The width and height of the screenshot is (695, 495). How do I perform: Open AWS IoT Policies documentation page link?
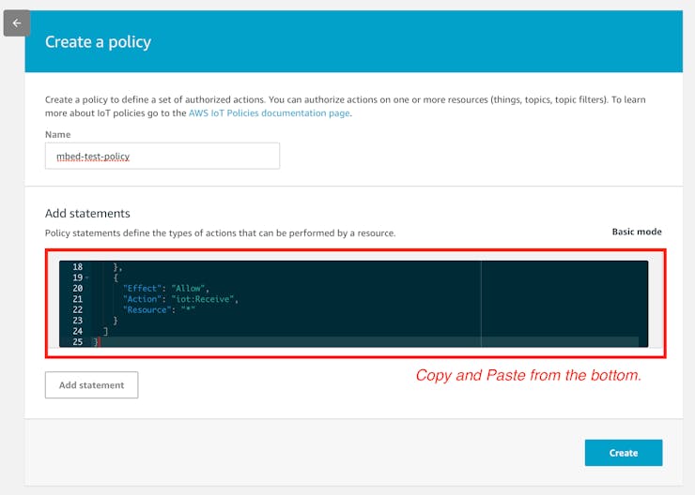click(x=269, y=113)
